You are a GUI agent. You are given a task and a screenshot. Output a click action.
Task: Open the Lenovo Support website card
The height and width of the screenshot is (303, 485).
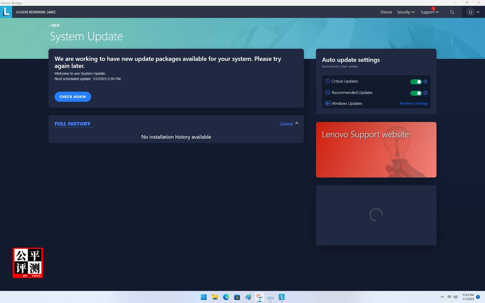point(376,150)
